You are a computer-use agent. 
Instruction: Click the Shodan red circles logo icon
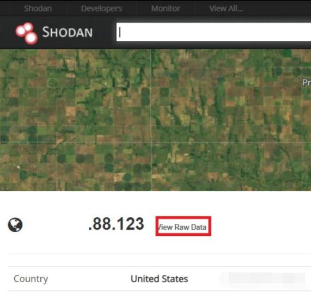tap(27, 33)
